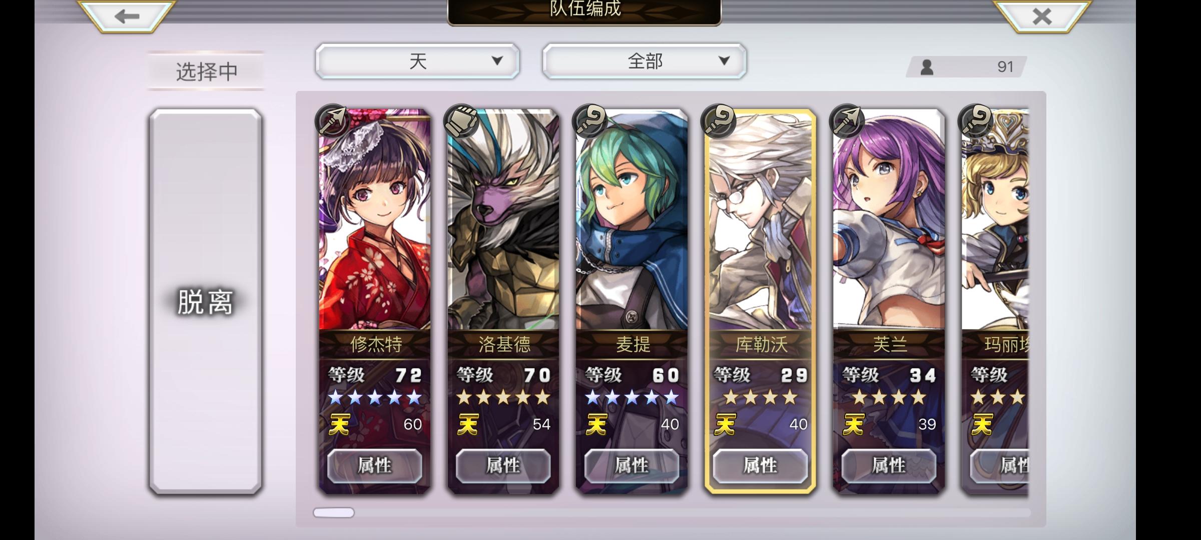The image size is (1201, 540).
Task: Click the staff weapon icon on 麦提's card
Action: pos(589,120)
